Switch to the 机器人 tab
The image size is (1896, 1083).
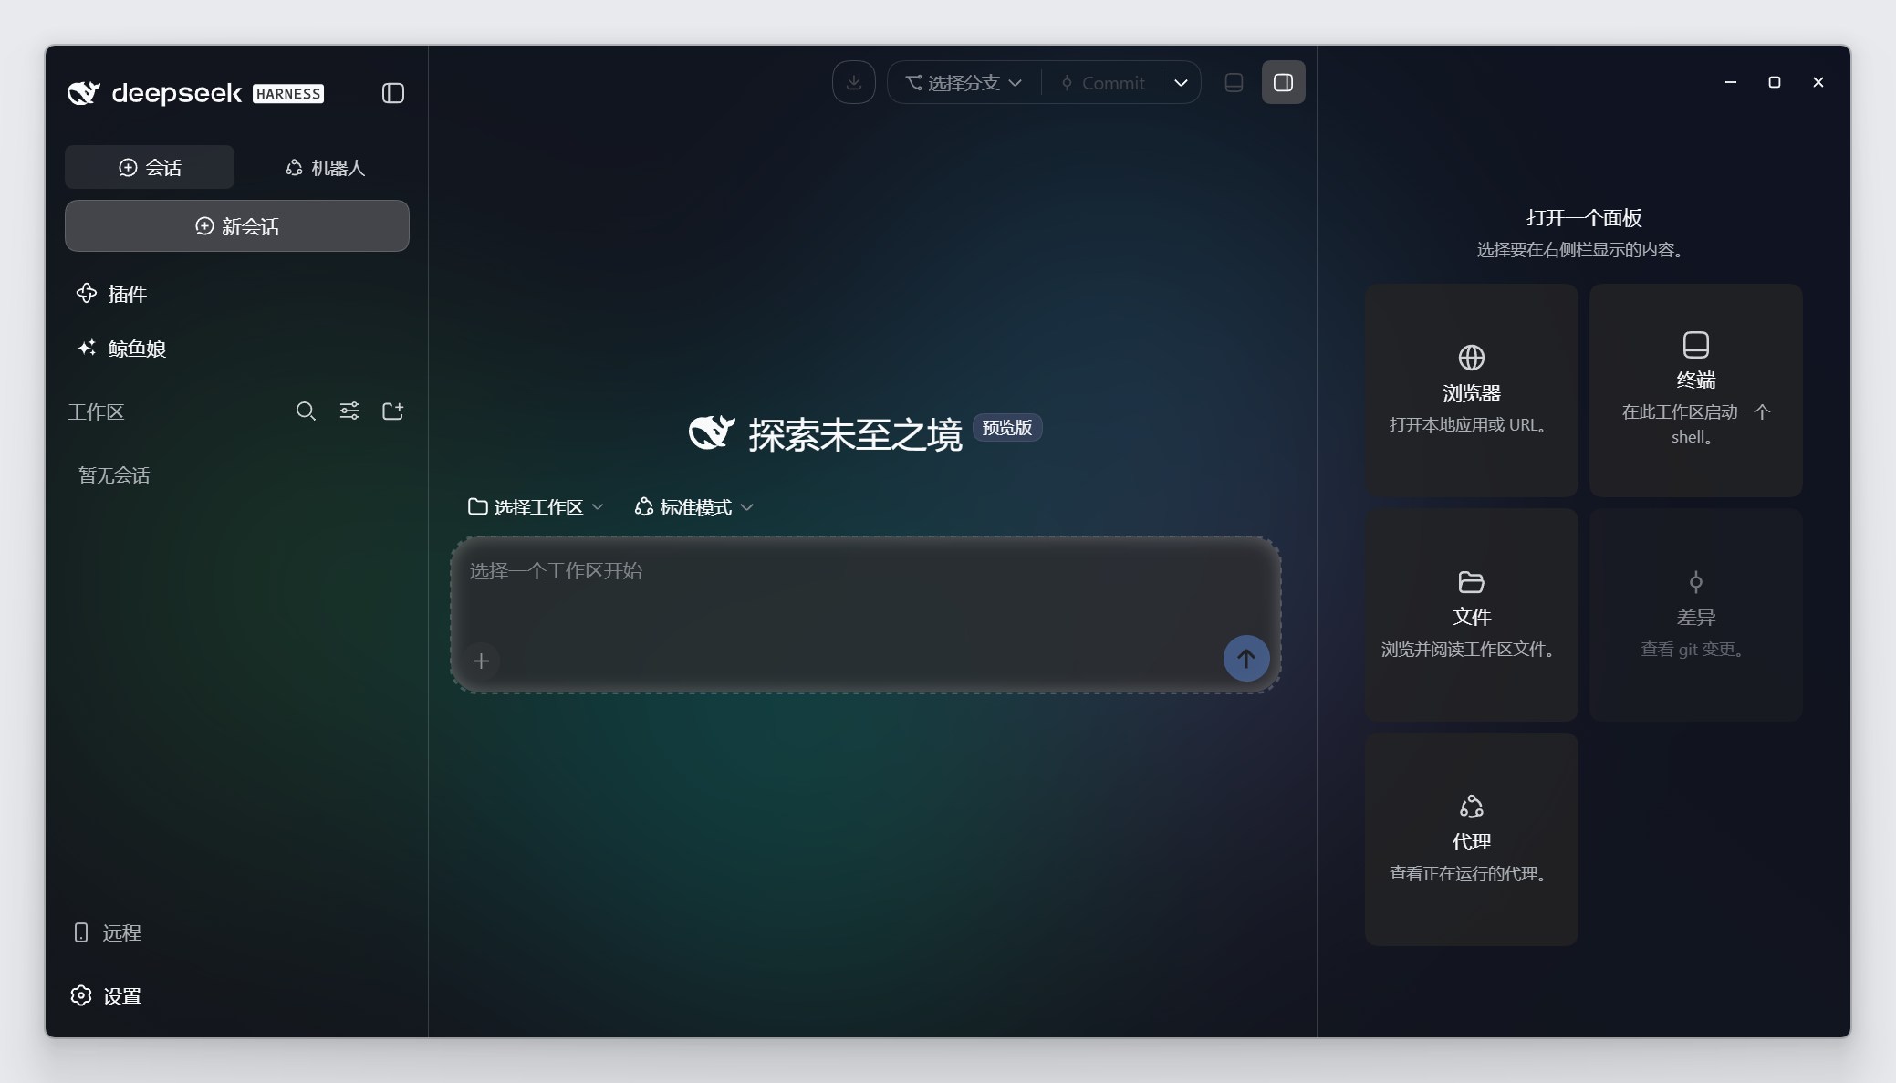click(325, 167)
